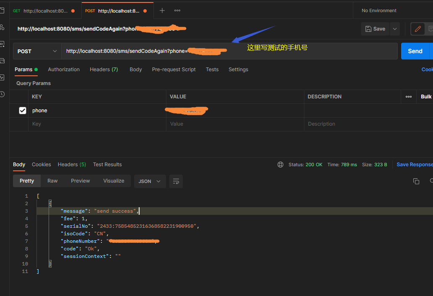This screenshot has width=433, height=296.
Task: Click the empty Key placeholder field
Action: (x=97, y=124)
